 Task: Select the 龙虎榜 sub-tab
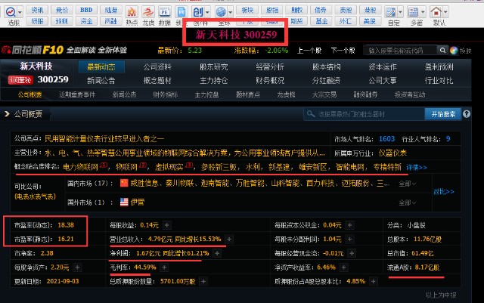(286, 94)
